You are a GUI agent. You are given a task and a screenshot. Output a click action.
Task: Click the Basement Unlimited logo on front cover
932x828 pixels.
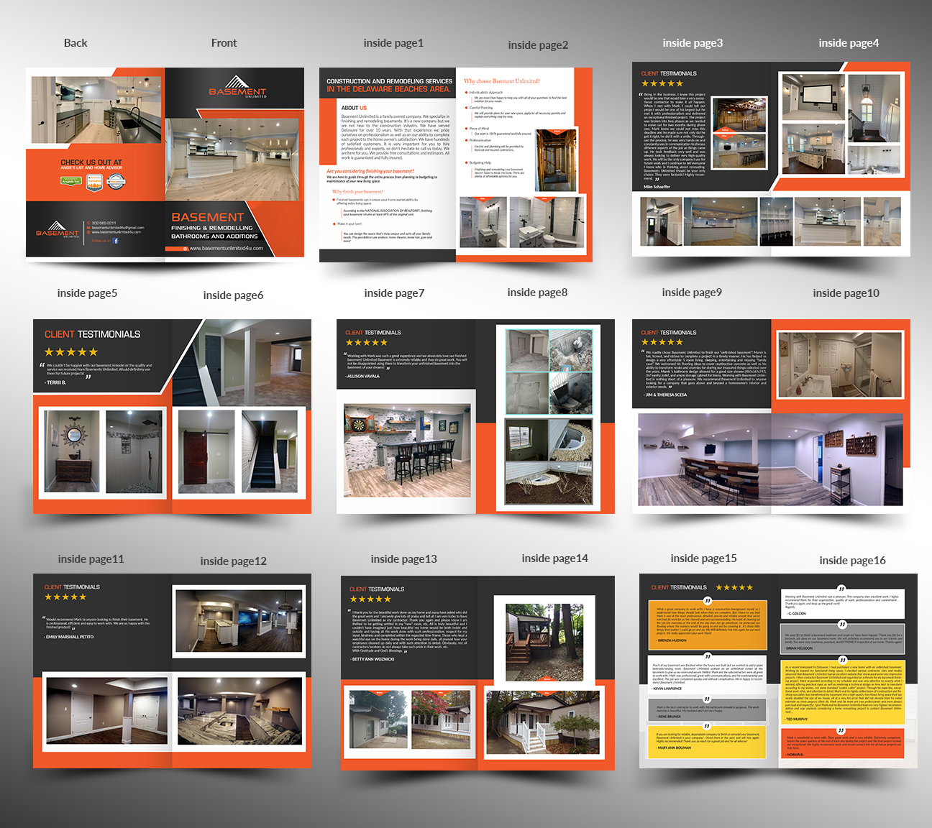(x=237, y=88)
